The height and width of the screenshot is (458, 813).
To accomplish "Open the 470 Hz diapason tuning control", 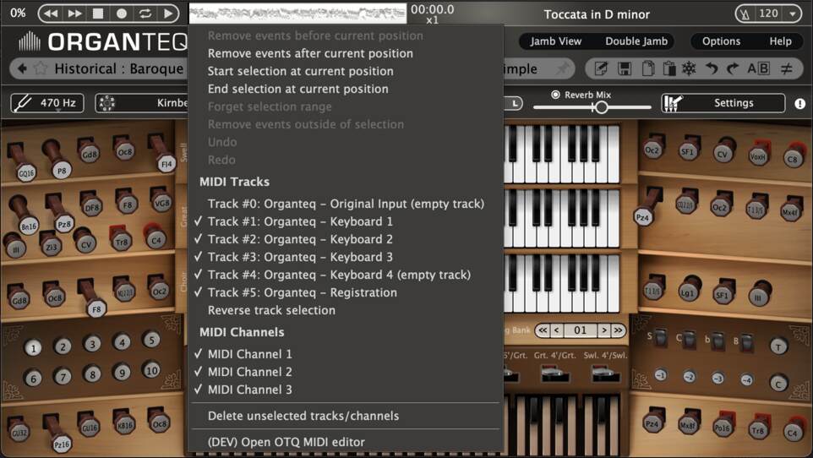I will coord(47,103).
